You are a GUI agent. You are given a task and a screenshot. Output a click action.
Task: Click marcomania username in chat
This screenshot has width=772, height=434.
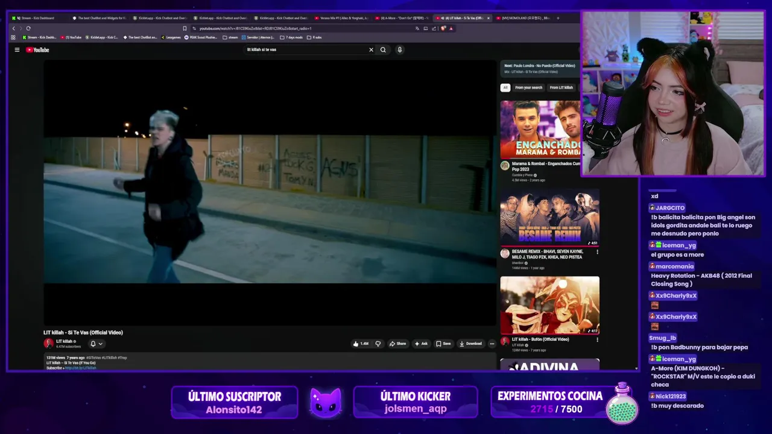(674, 266)
